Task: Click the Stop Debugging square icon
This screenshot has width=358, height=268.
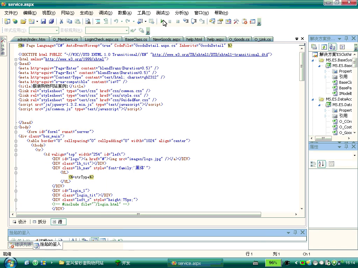Action: pos(178,21)
